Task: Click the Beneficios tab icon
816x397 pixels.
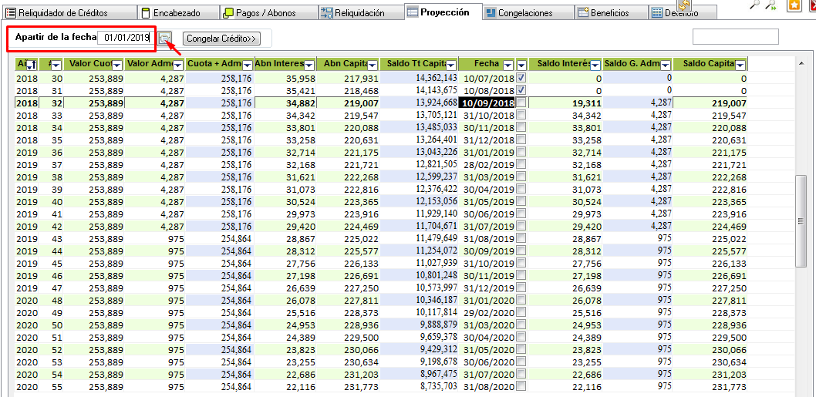Action: (583, 13)
